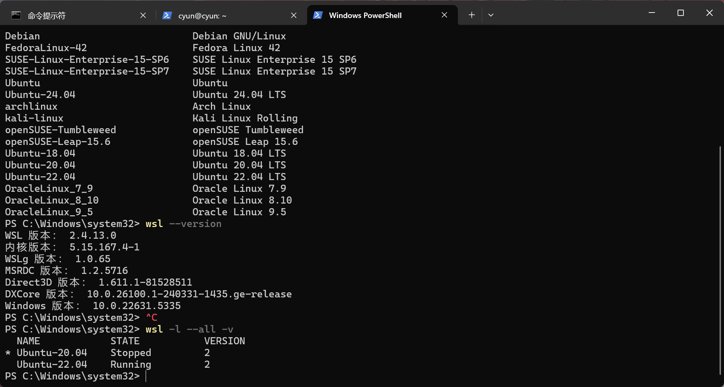Click the Direct3D 版本 line
Screen dimensions: 724x387
pos(99,282)
